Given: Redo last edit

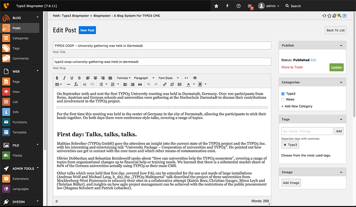Looking at the screenshot, I should 156,84.
